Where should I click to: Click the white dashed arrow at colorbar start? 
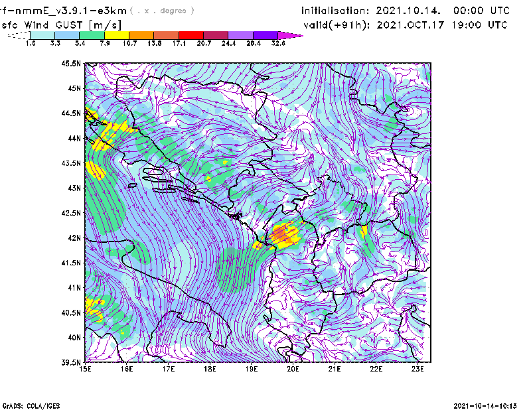(x=19, y=35)
